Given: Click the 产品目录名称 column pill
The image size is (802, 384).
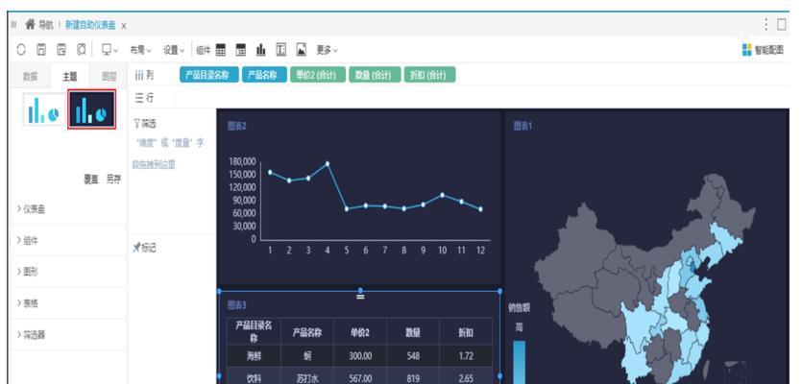Looking at the screenshot, I should click(208, 75).
